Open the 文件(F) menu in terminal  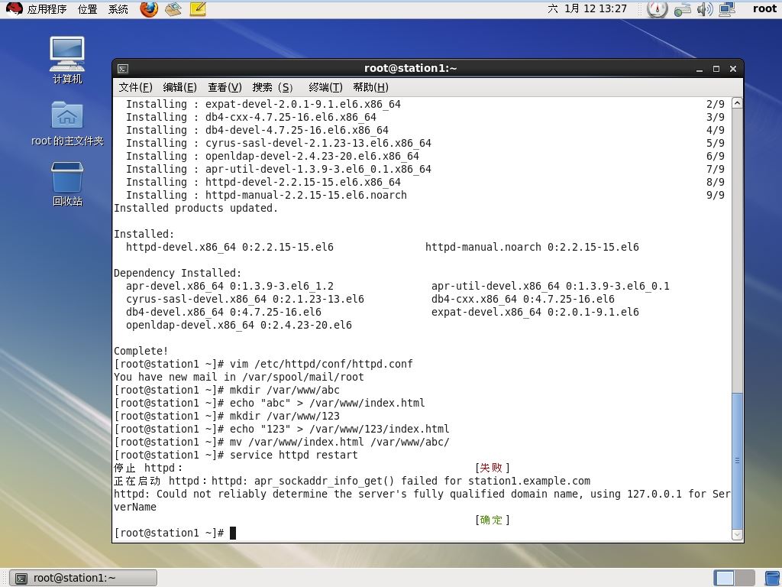(136, 87)
